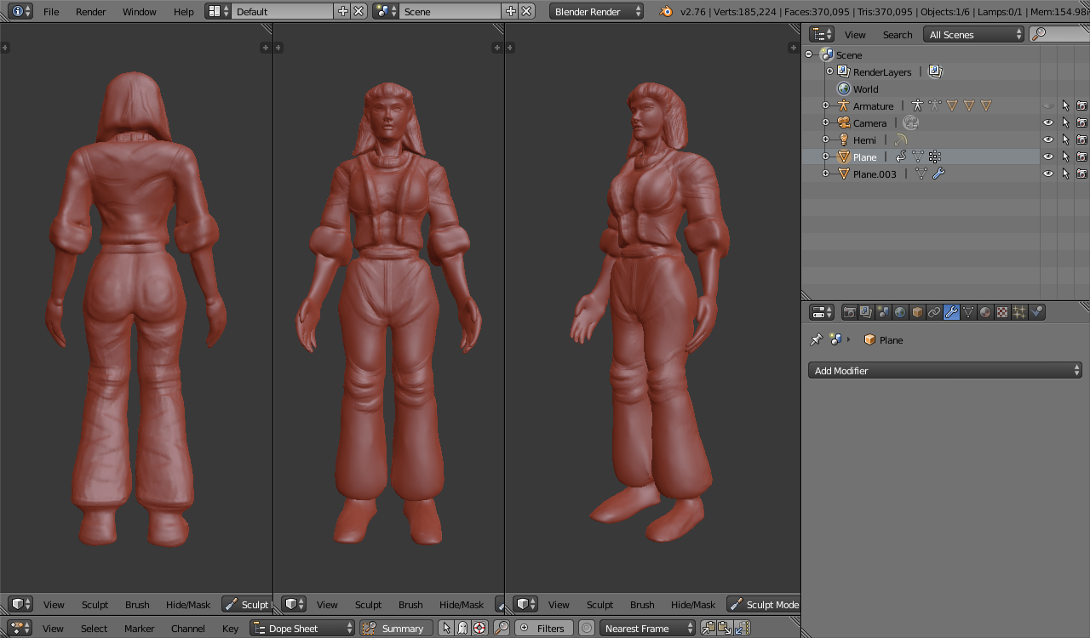
Task: Expand the RenderLayers tree item
Action: 829,71
